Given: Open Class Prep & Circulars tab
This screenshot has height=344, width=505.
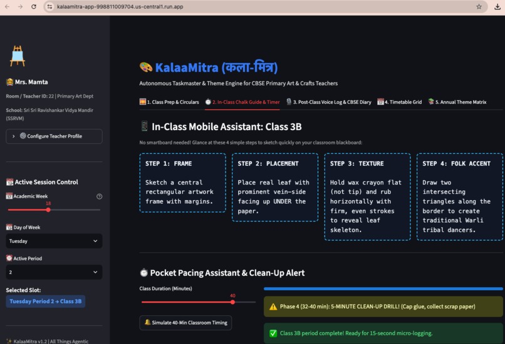Looking at the screenshot, I should [x=169, y=102].
